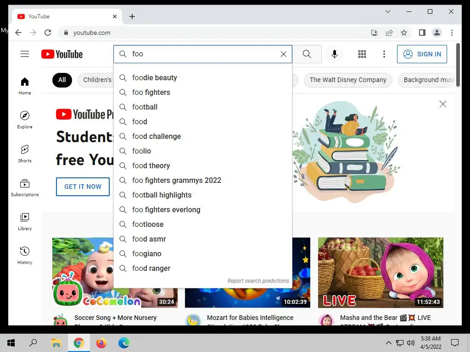The width and height of the screenshot is (470, 352).
Task: Go to Home in sidebar
Action: click(x=25, y=86)
